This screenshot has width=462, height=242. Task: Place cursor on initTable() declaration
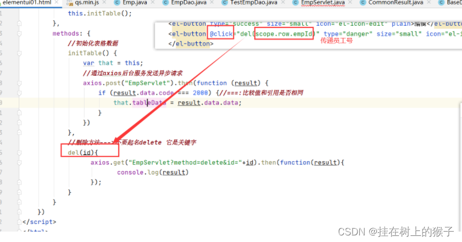pos(92,53)
